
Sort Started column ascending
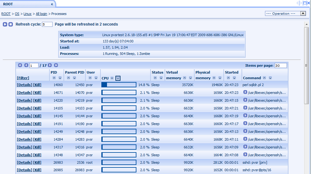[x=228, y=78]
